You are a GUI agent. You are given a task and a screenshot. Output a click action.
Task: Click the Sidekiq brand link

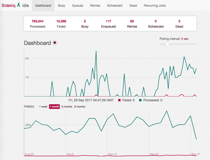[8, 5]
